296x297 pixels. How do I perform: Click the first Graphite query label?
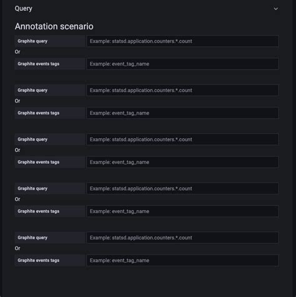point(32,41)
